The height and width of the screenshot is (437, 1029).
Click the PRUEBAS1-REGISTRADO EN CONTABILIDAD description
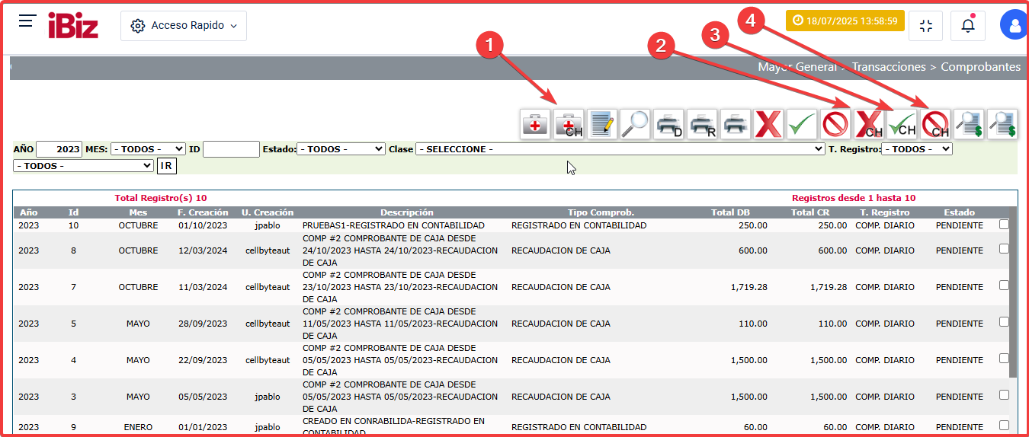(x=393, y=225)
